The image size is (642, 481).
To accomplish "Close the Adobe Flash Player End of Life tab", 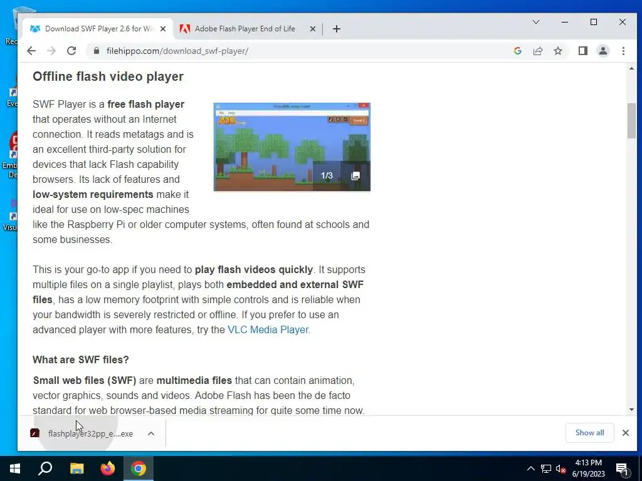I will (x=312, y=29).
